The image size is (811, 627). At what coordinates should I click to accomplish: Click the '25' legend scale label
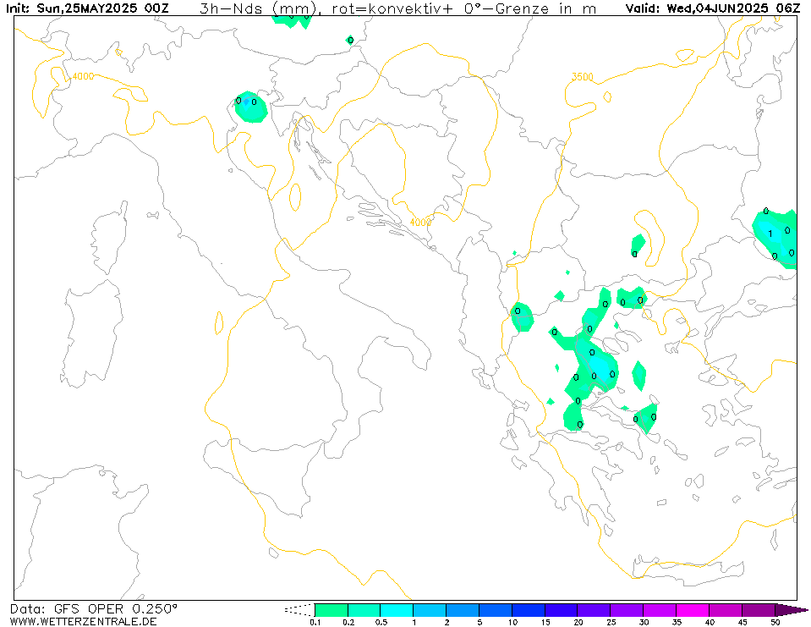[611, 622]
